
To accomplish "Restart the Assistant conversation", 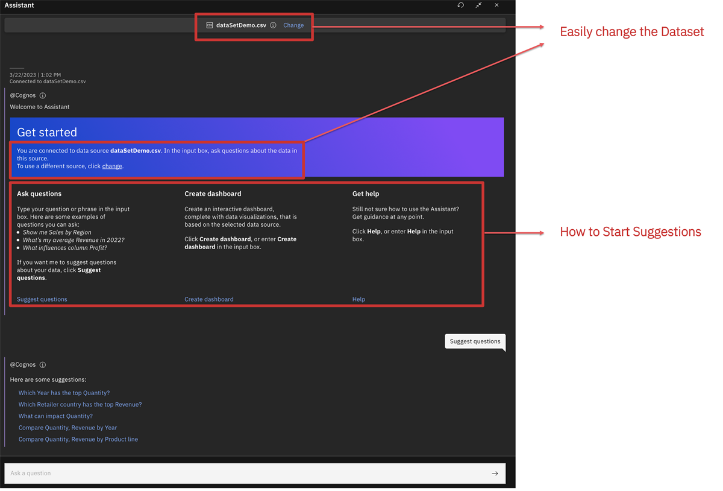I will (460, 5).
